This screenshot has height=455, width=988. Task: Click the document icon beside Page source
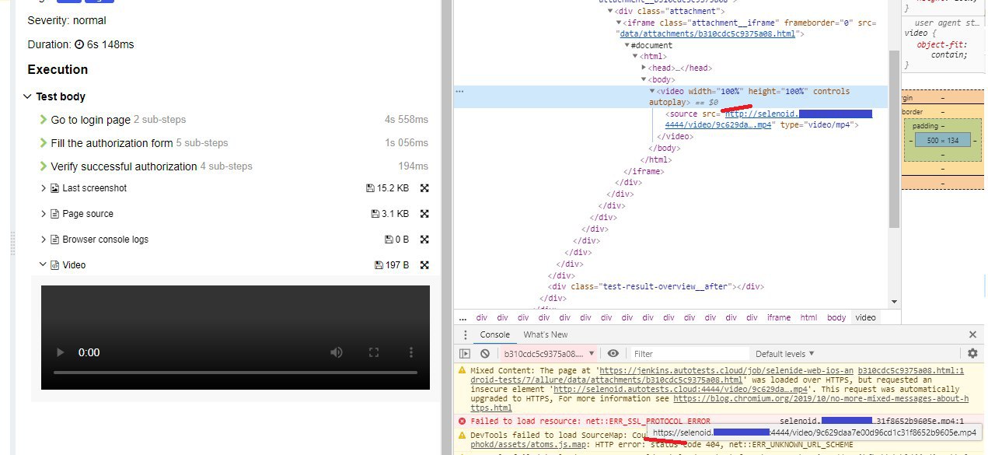55,214
